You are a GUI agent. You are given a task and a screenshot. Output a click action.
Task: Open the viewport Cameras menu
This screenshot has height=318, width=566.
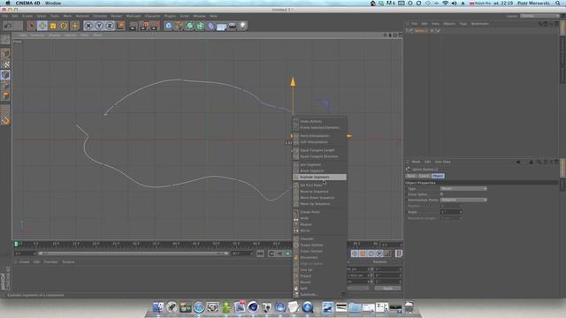pyautogui.click(x=37, y=35)
